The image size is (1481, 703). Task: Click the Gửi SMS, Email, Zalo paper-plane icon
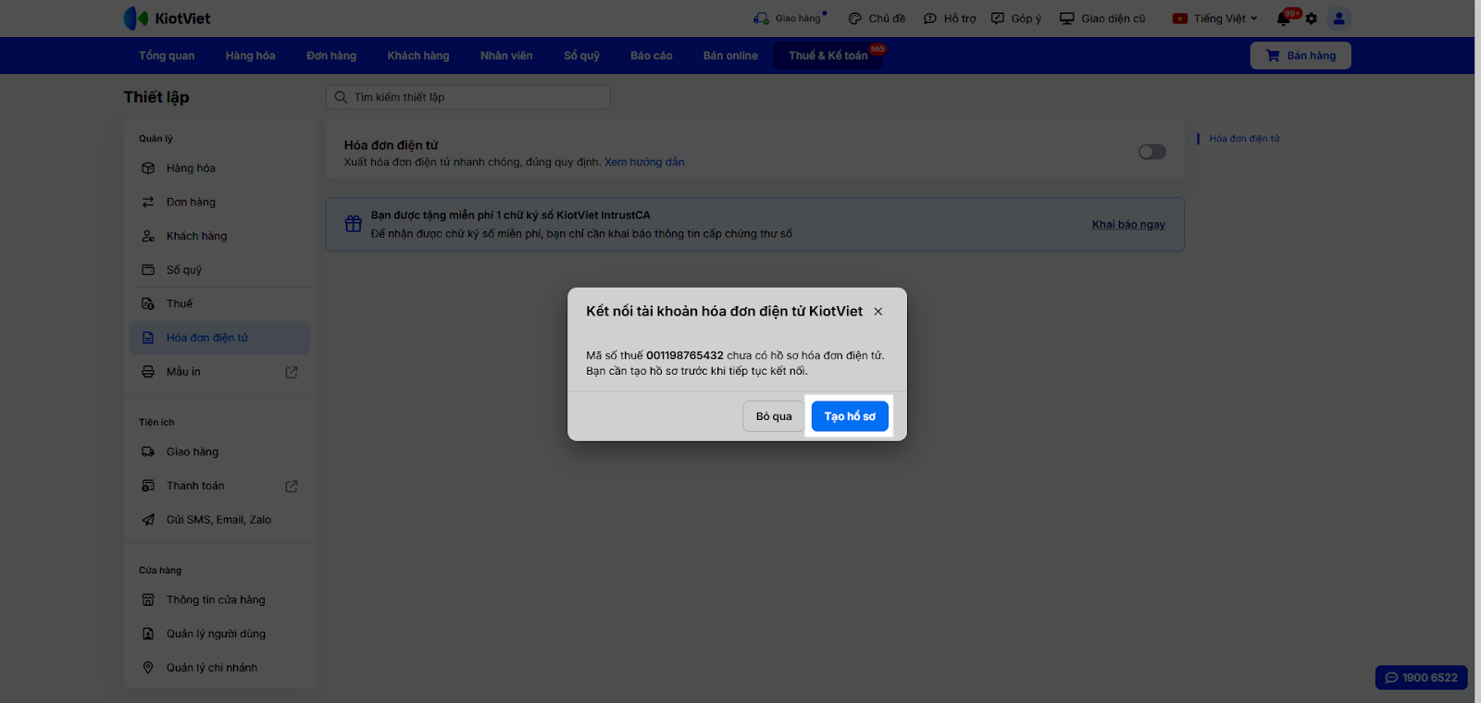tap(148, 520)
